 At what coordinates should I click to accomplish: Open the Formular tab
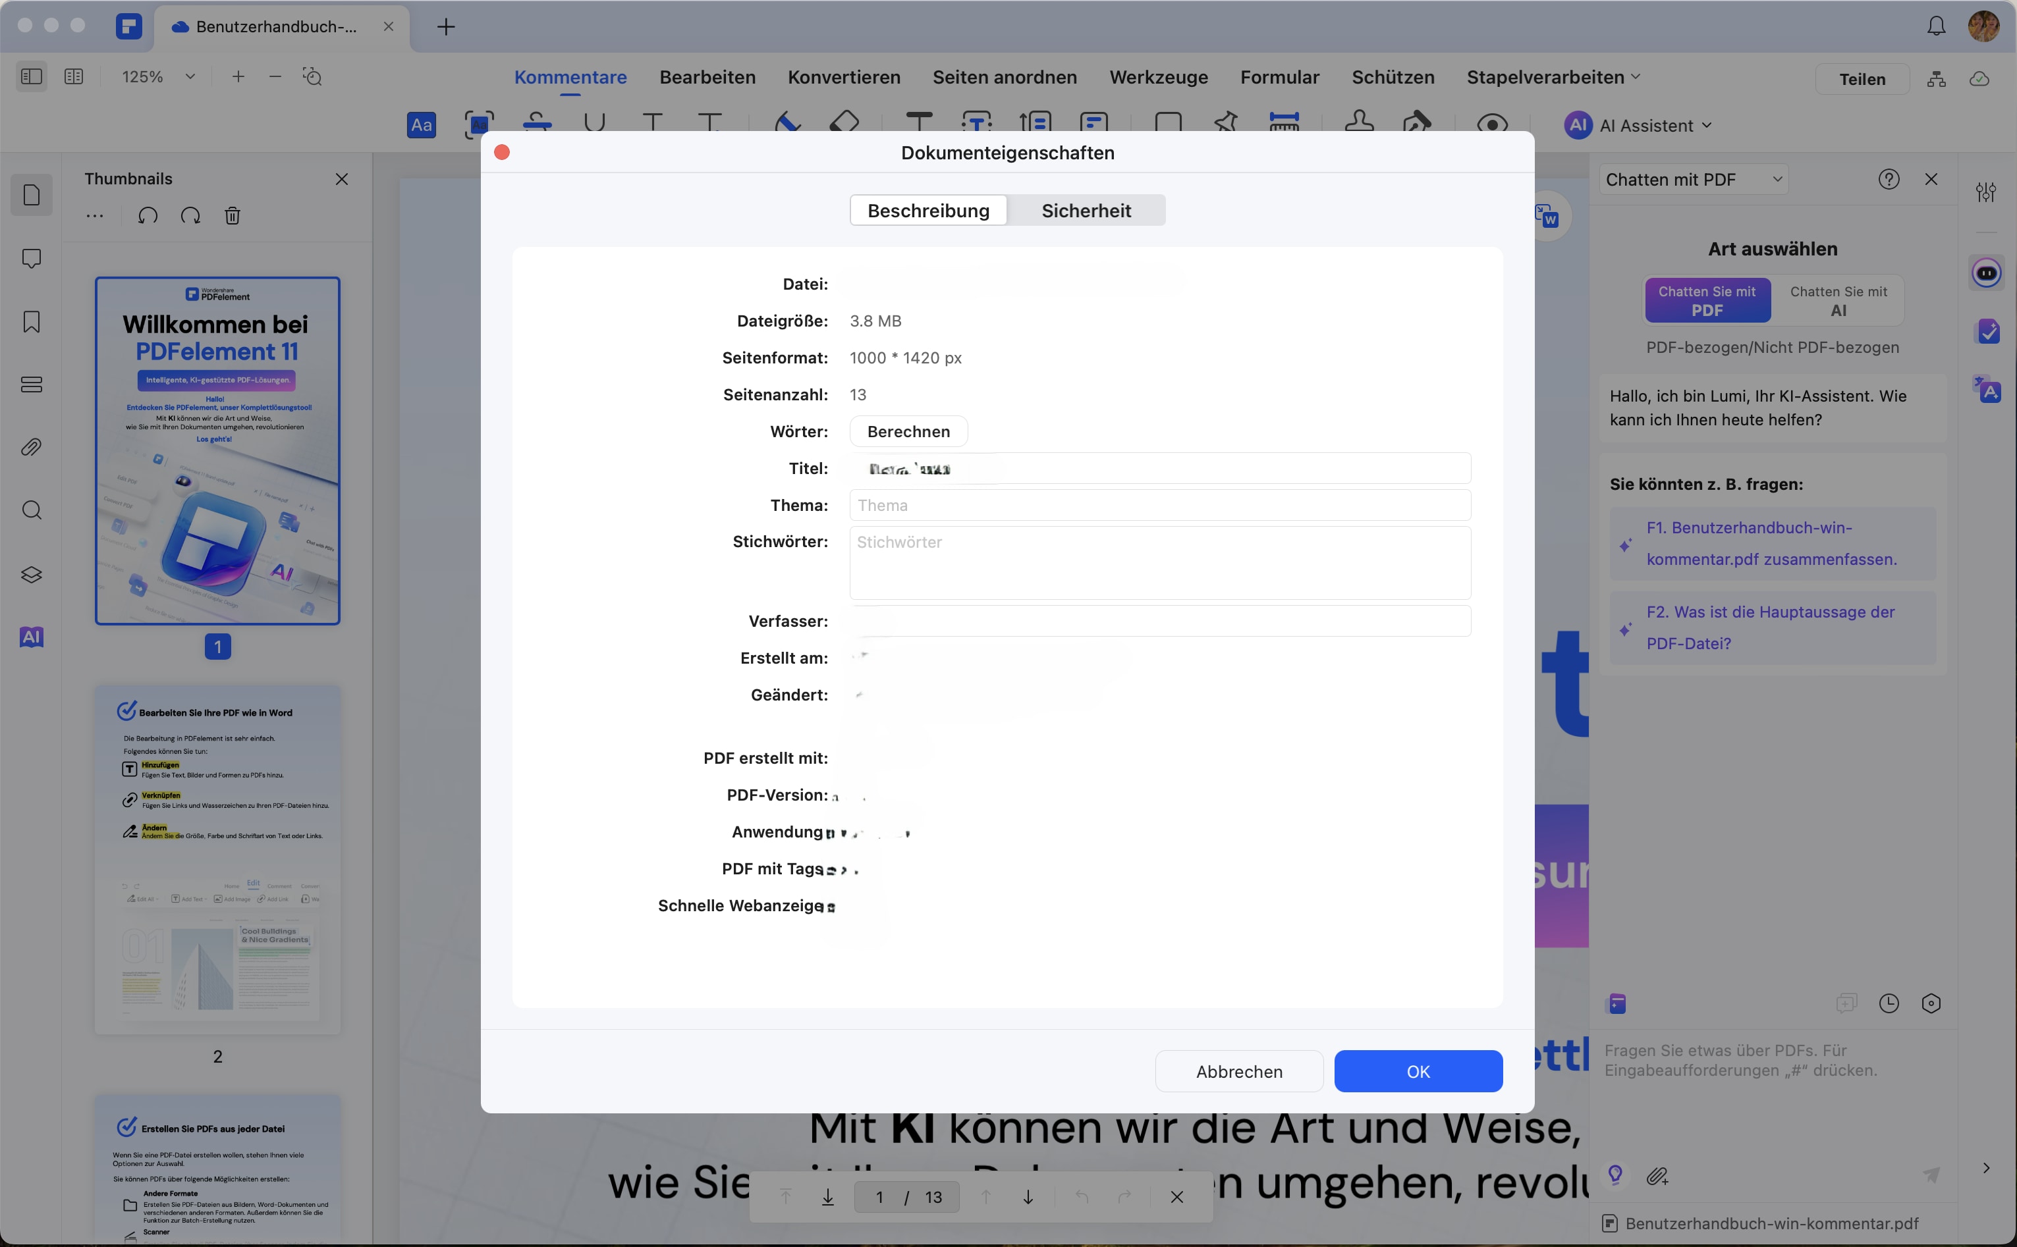click(1281, 78)
